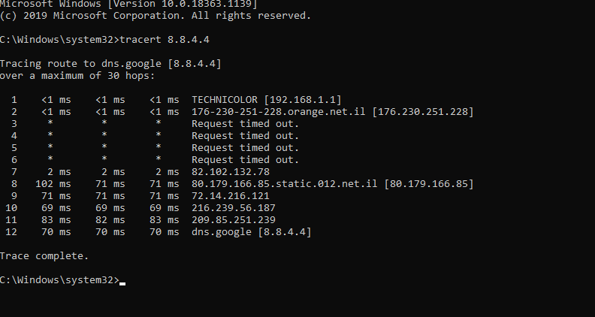Click the final C:\Windows\system32> prompt text

point(59,279)
